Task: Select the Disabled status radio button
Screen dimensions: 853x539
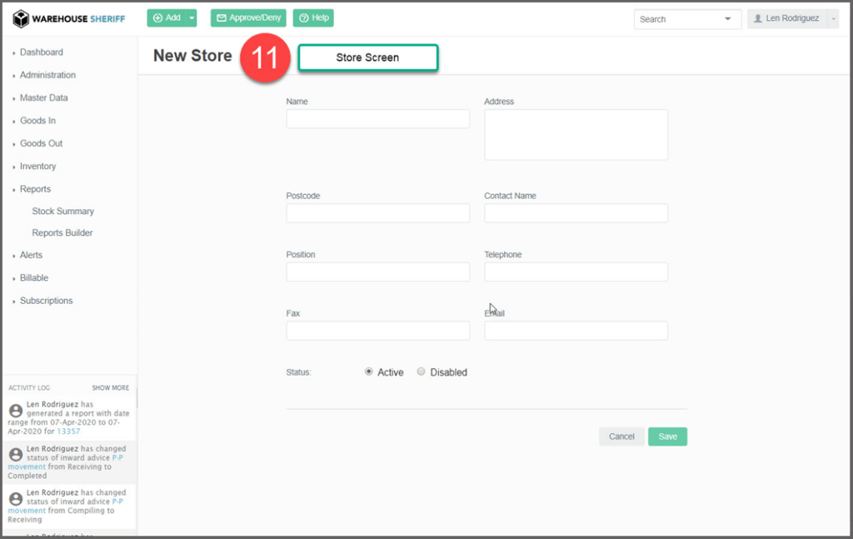Action: 422,372
